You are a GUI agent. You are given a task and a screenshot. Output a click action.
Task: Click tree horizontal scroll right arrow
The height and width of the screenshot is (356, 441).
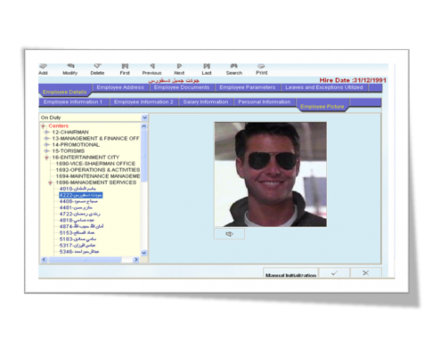point(136,260)
